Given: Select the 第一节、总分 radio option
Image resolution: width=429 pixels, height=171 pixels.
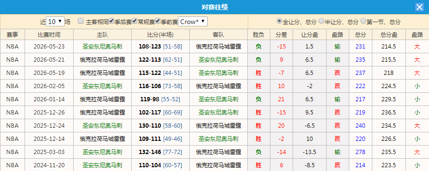Looking at the screenshot, I should tap(363, 21).
